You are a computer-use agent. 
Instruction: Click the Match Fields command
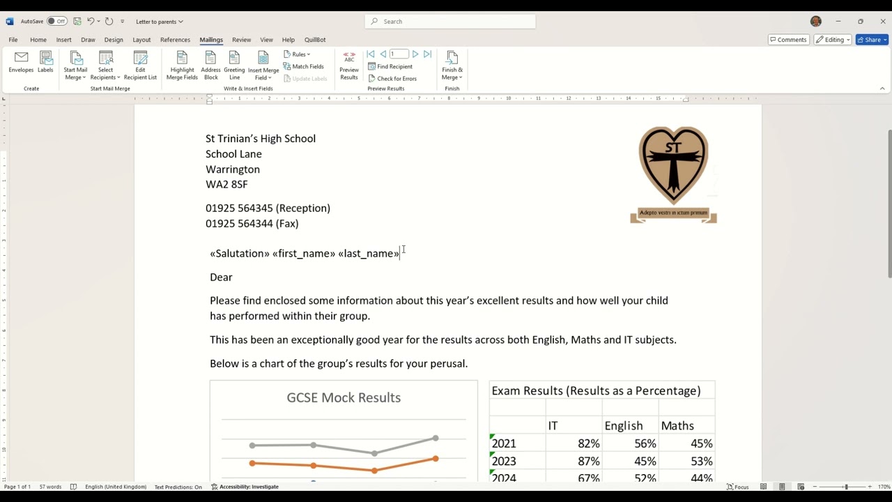tap(304, 66)
